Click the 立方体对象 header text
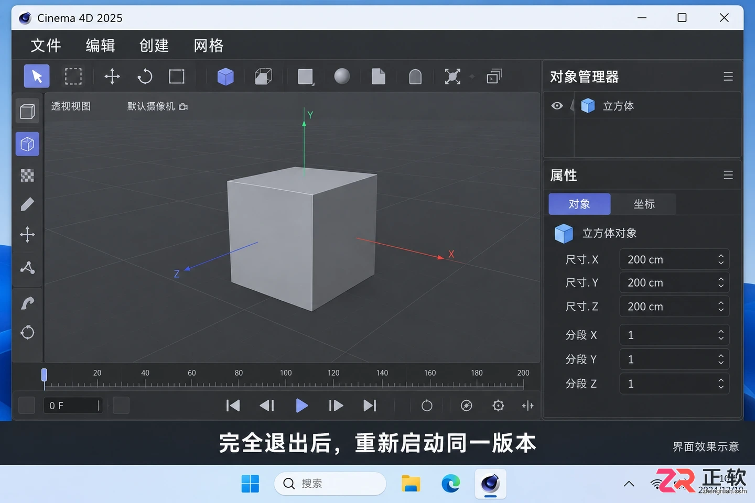Screen dimensions: 755x503 [609, 233]
